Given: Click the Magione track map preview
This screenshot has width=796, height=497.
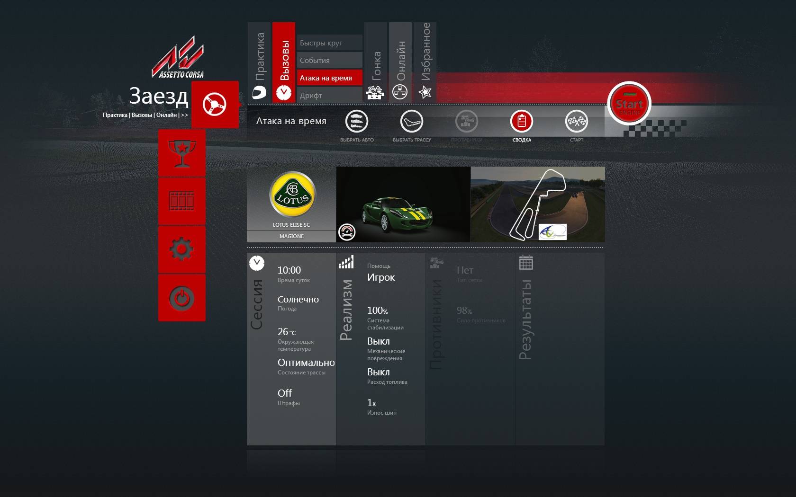Looking at the screenshot, I should coord(538,204).
